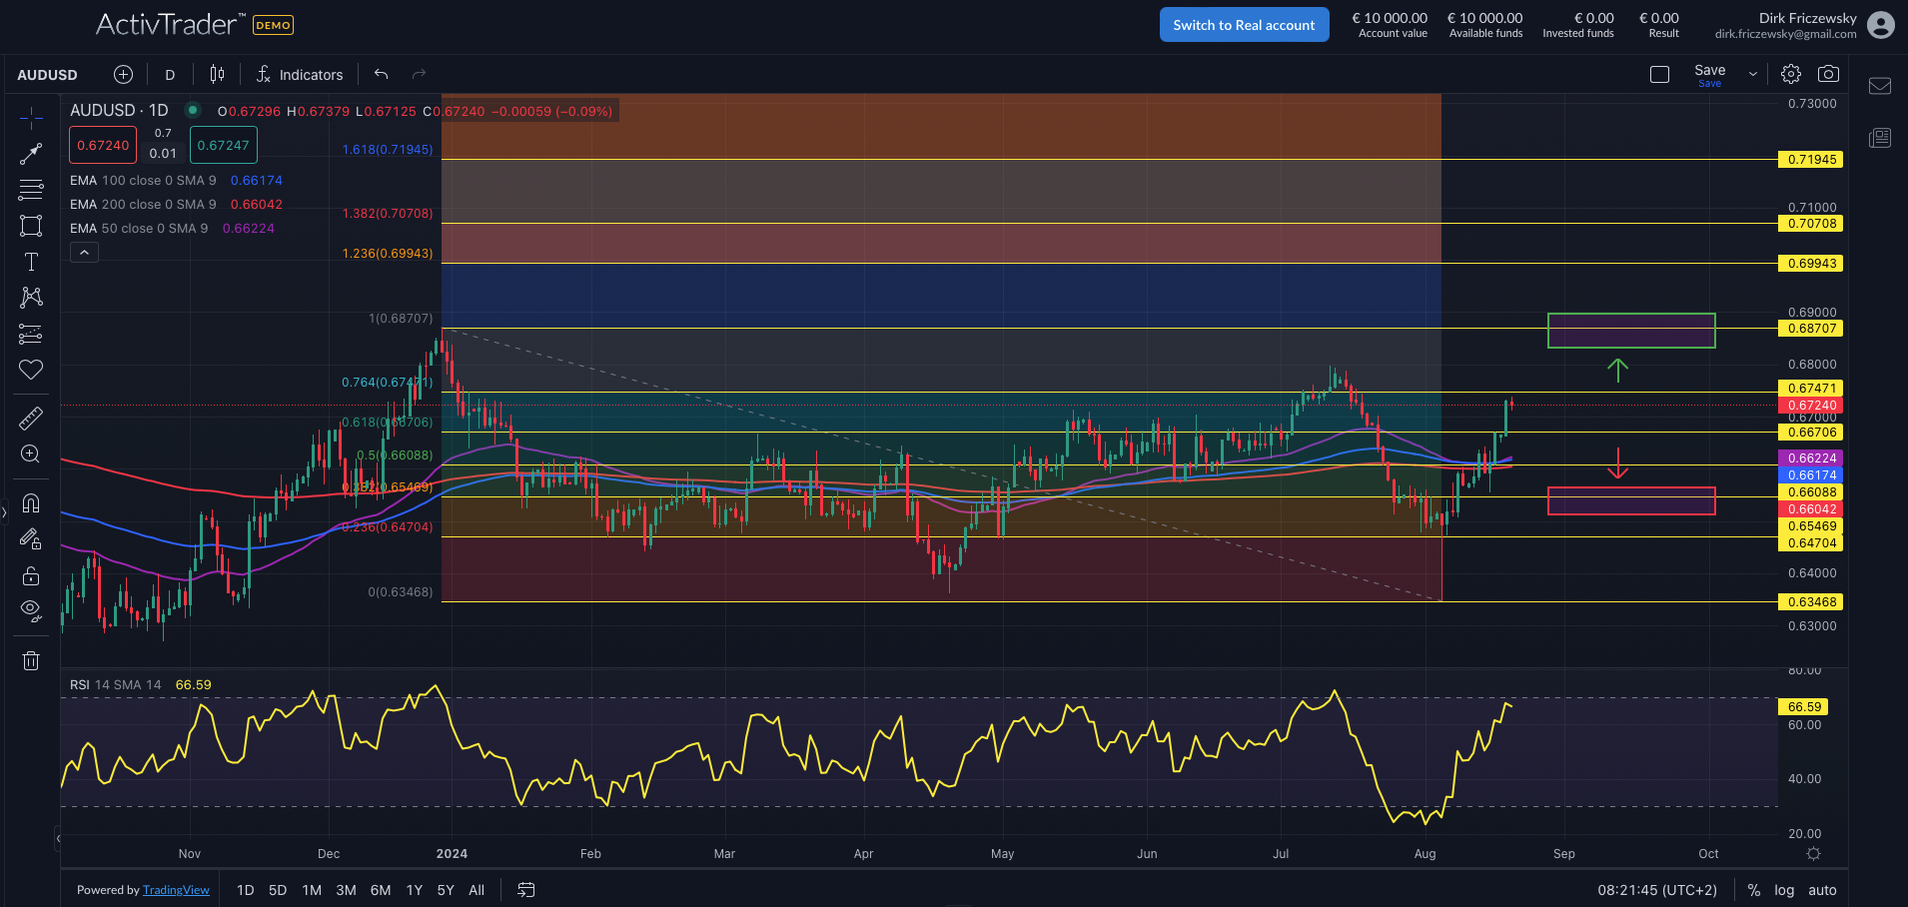Open the Indicators panel
Viewport: 1908px width, 907px height.
[x=300, y=74]
